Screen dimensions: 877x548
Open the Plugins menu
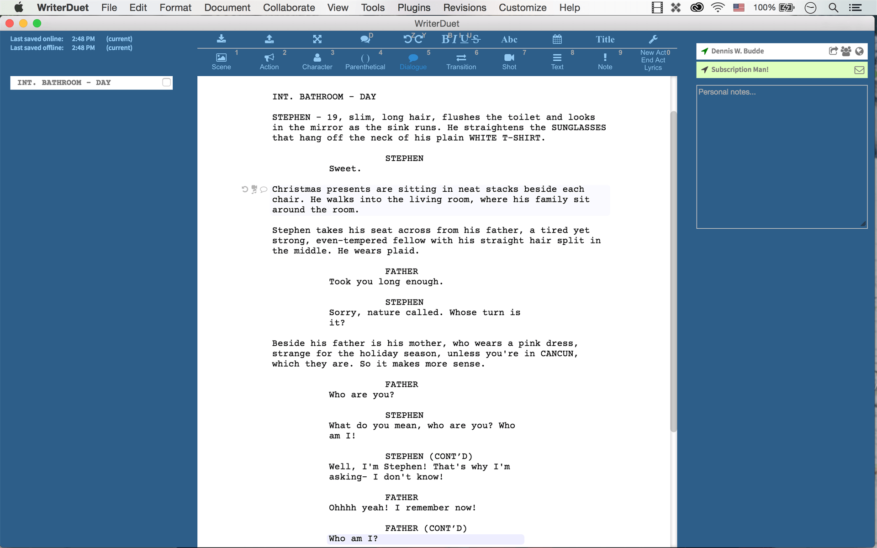[413, 6]
